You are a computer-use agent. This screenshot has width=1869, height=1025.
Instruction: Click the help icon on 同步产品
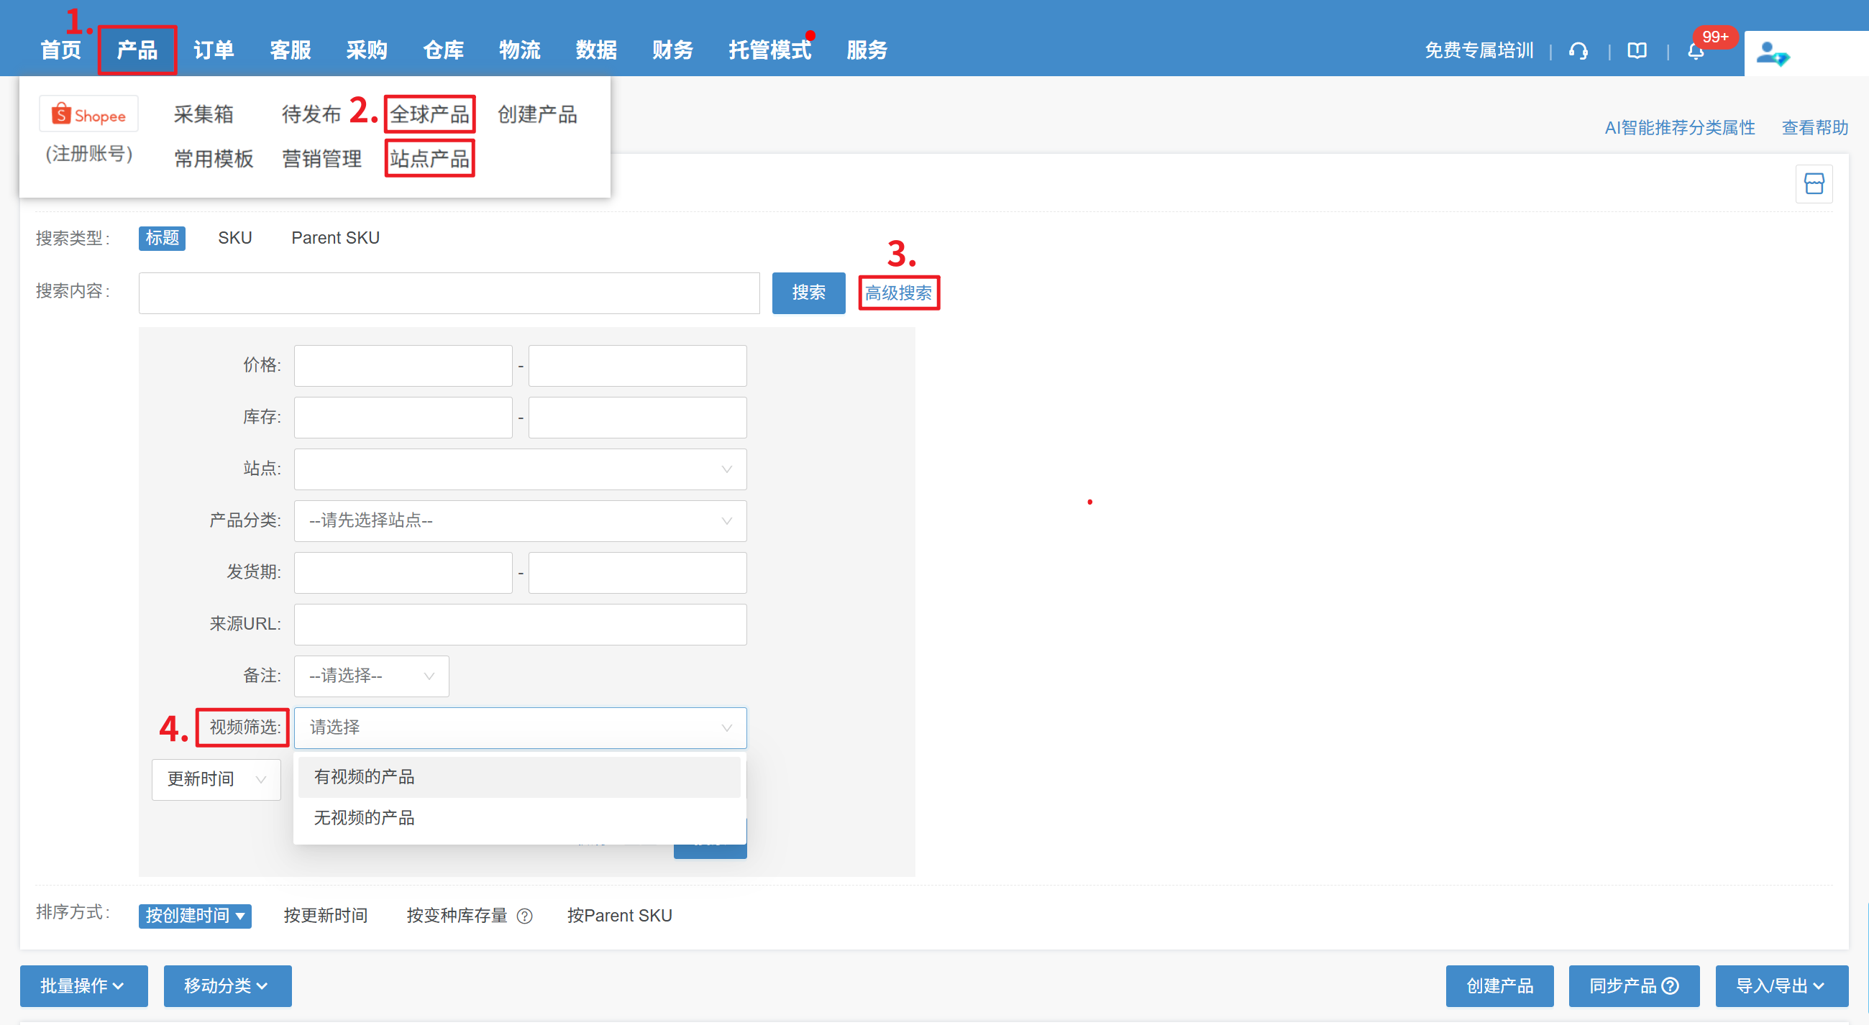(x=1671, y=986)
